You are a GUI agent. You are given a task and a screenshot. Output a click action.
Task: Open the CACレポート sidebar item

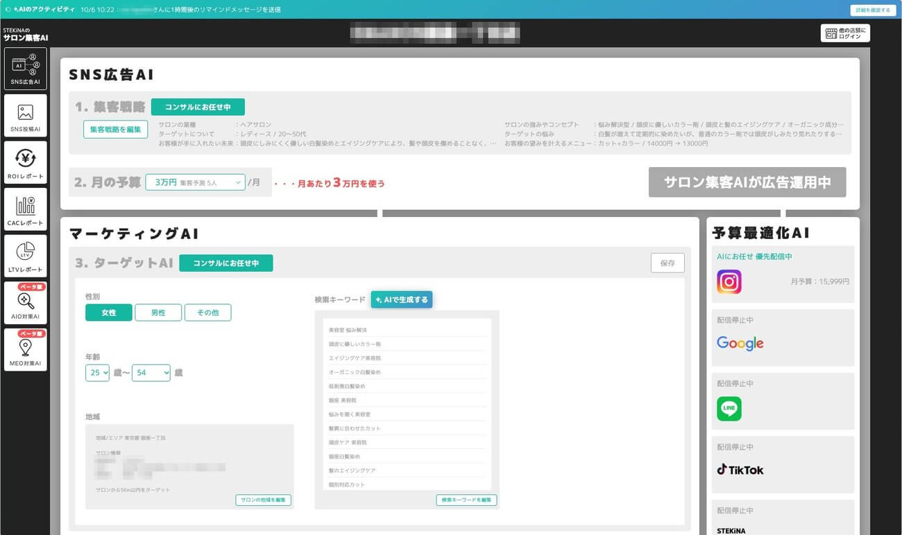pyautogui.click(x=26, y=209)
